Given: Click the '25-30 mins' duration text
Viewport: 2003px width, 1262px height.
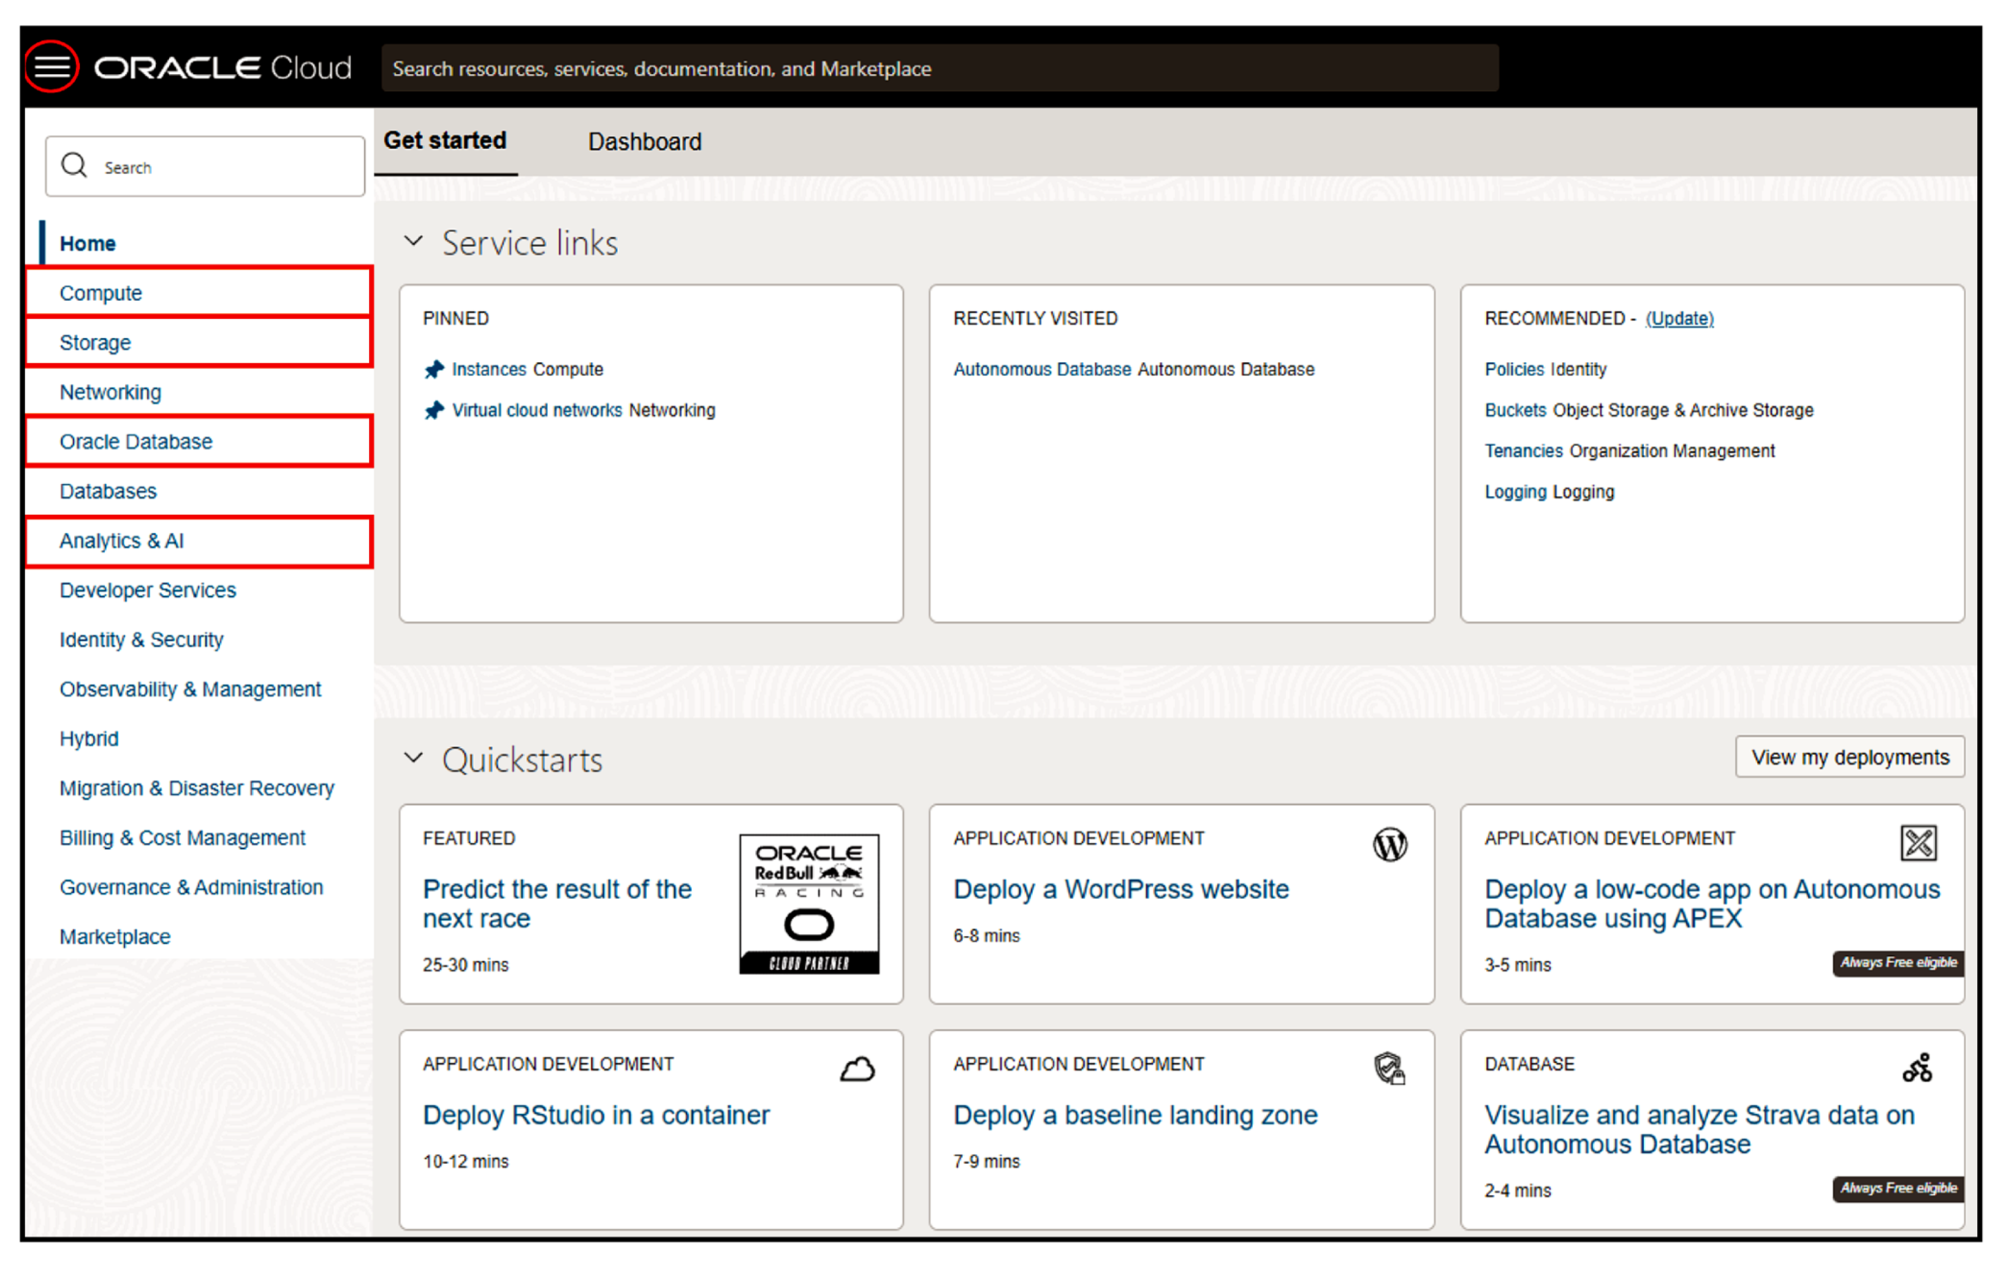Looking at the screenshot, I should [x=465, y=964].
